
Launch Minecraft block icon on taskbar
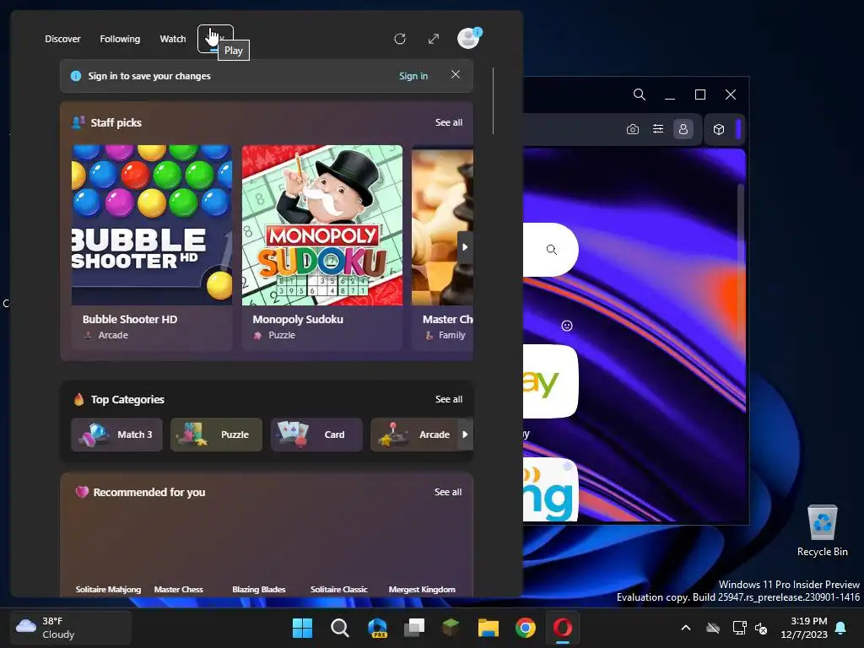(x=451, y=628)
